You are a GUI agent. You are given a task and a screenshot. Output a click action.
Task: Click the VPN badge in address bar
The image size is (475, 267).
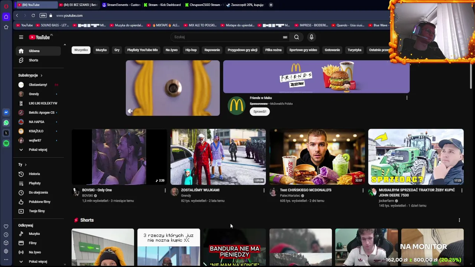pos(43,16)
